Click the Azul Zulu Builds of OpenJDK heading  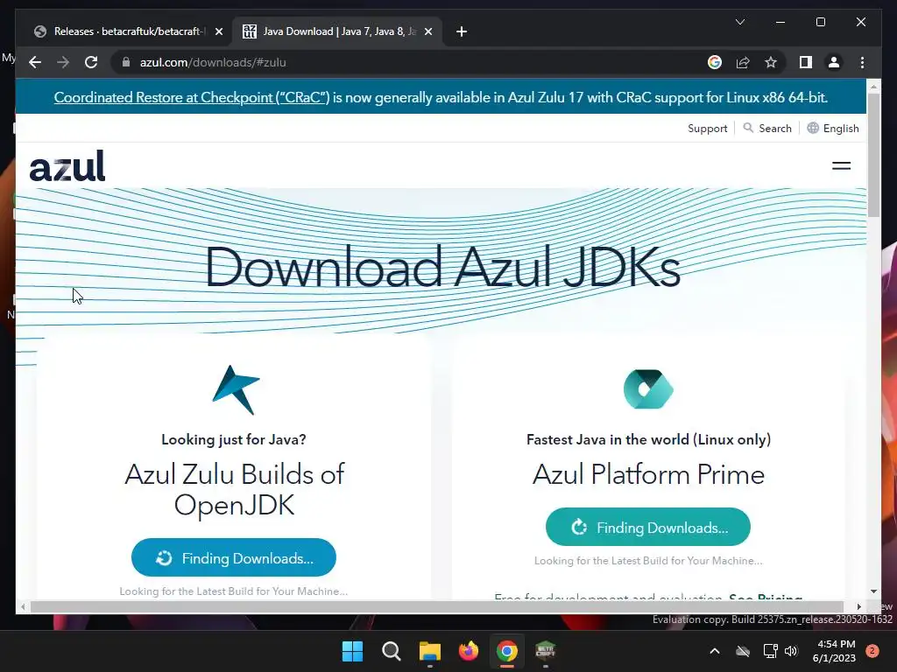234,490
